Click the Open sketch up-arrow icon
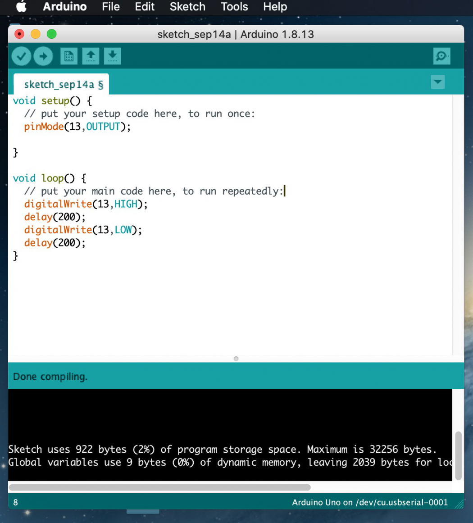The width and height of the screenshot is (473, 523). pyautogui.click(x=91, y=56)
